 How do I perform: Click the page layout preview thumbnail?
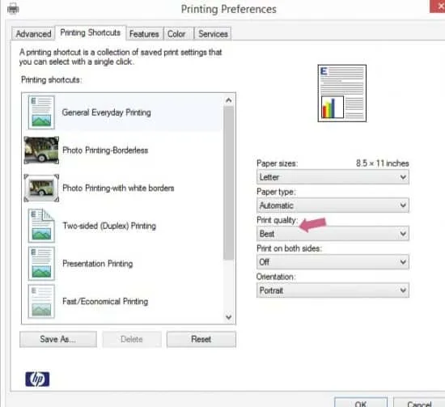341,93
